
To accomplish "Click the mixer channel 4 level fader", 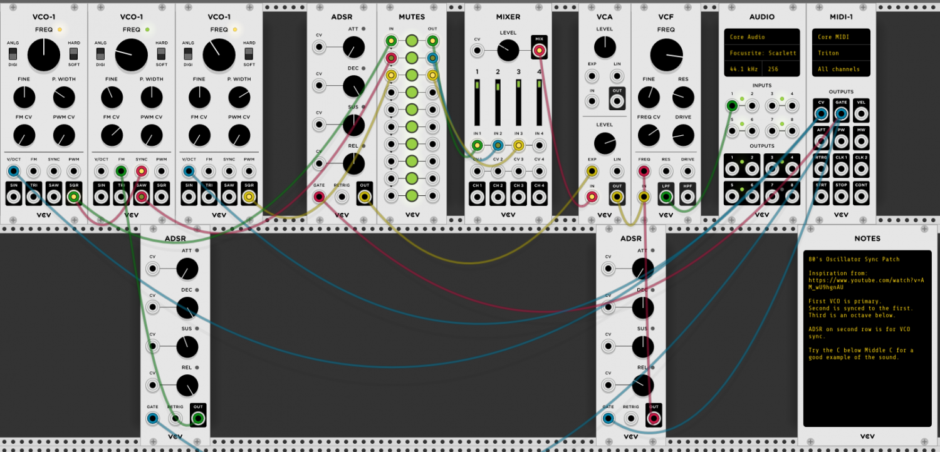I will (539, 102).
